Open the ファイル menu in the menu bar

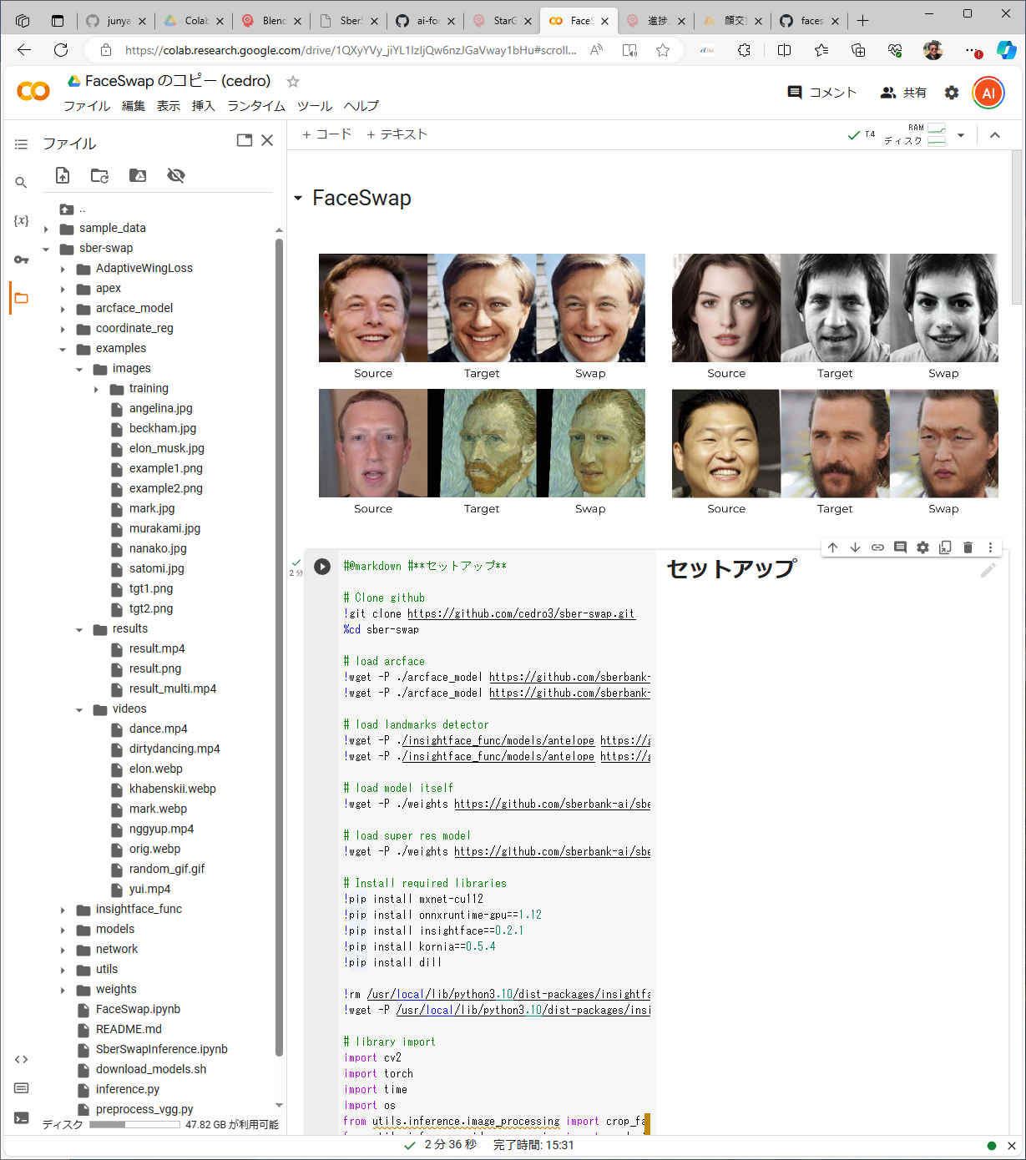pos(87,106)
